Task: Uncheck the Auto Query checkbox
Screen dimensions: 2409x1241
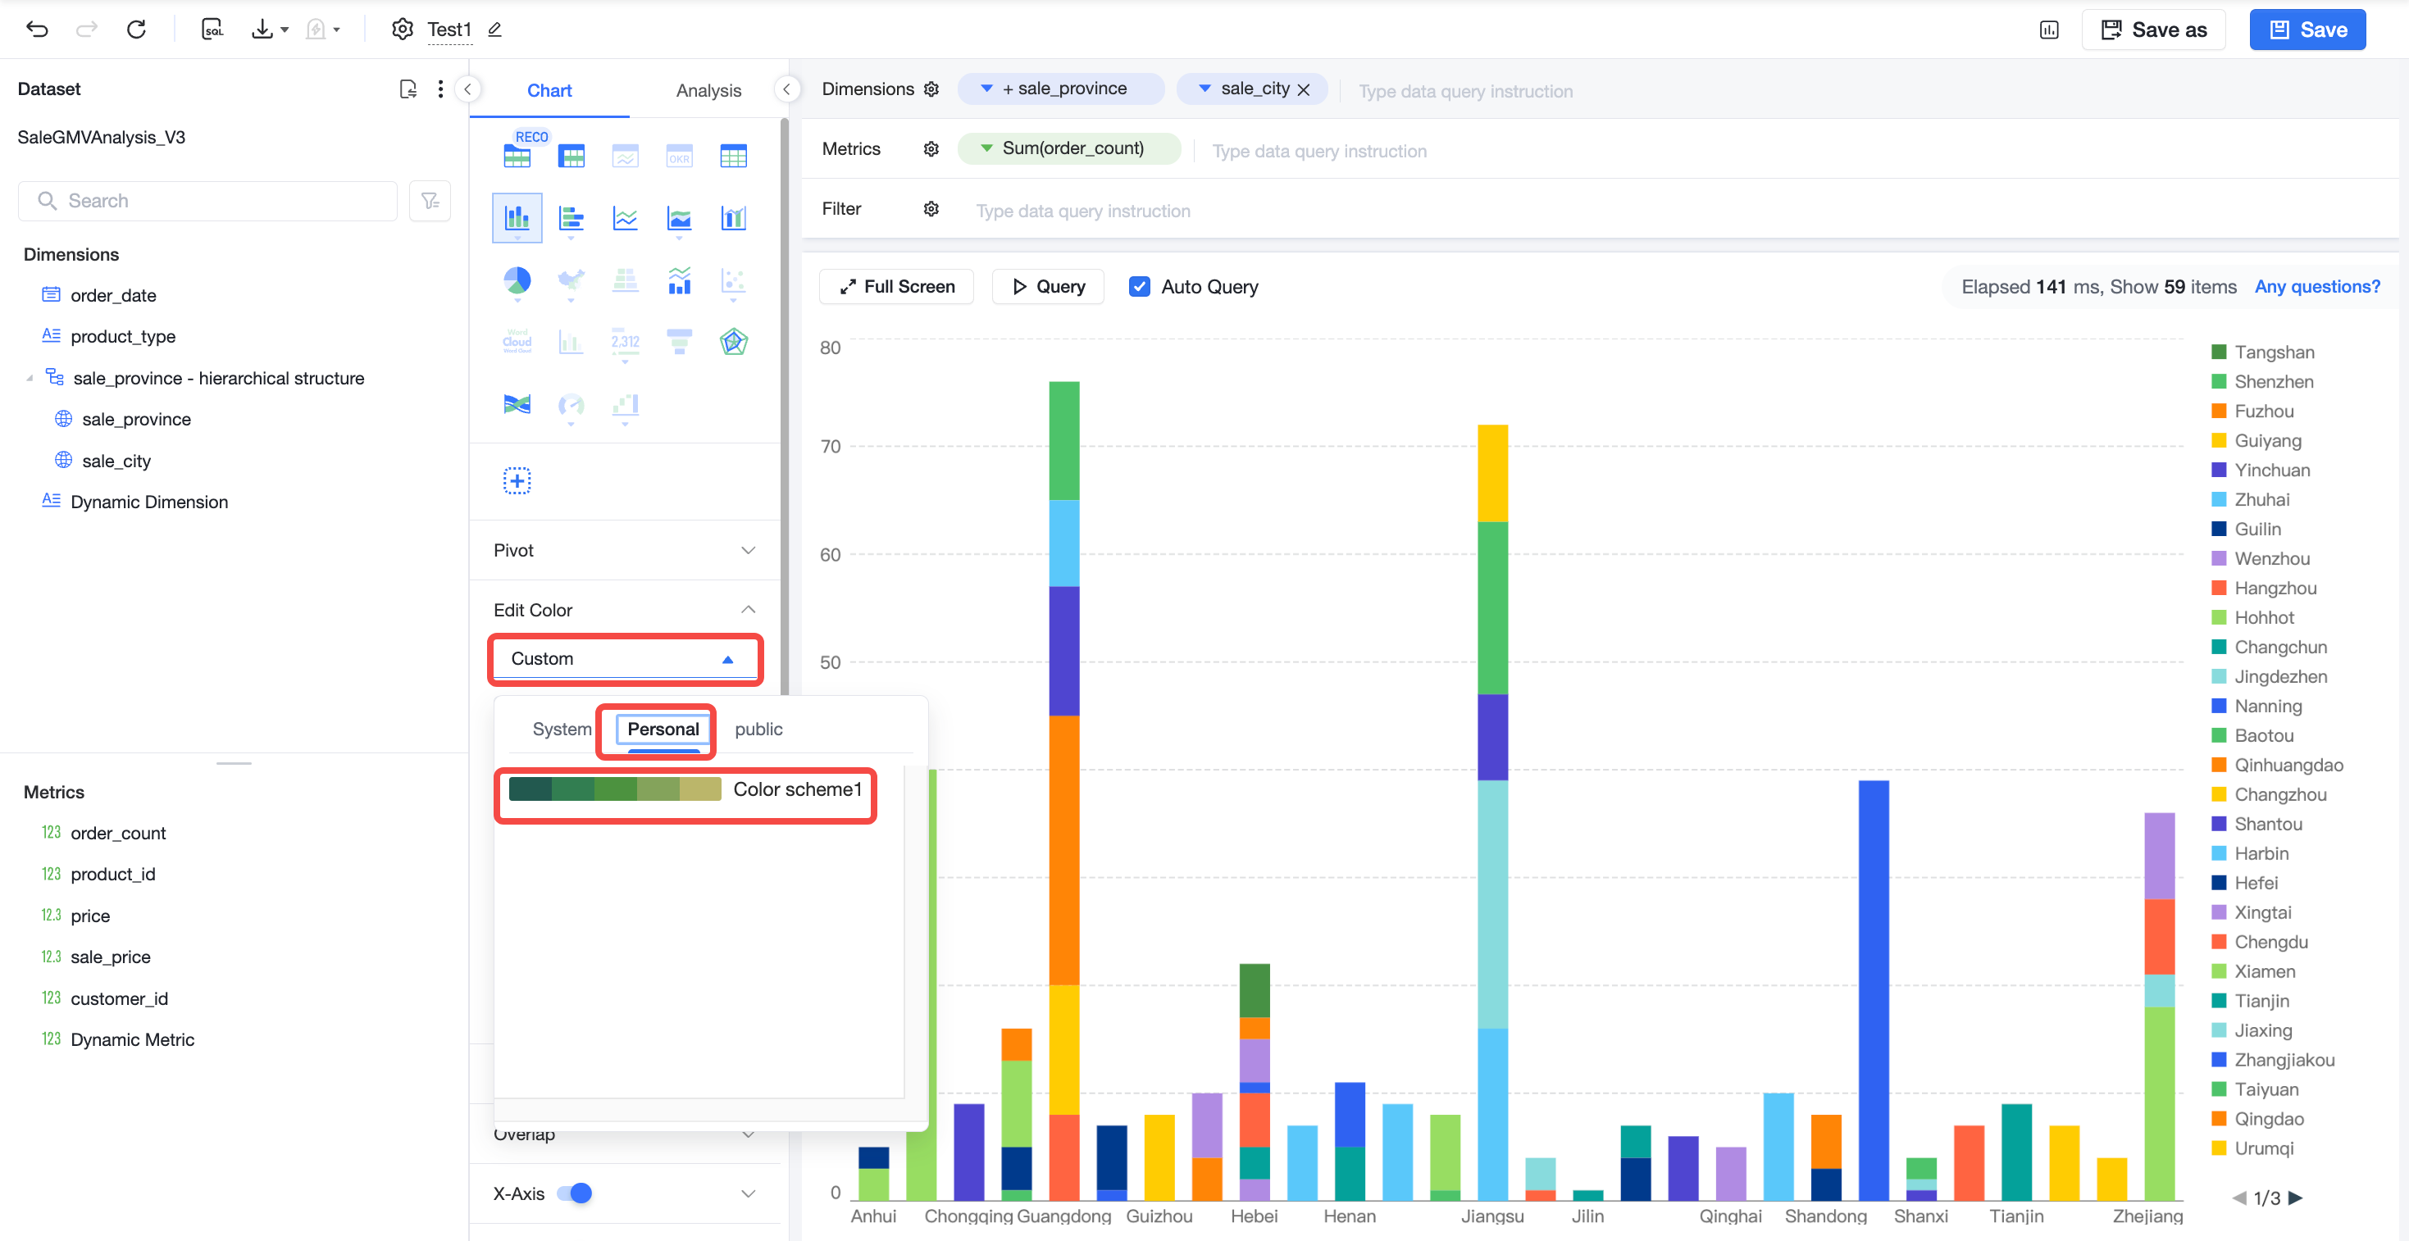Action: pos(1139,287)
